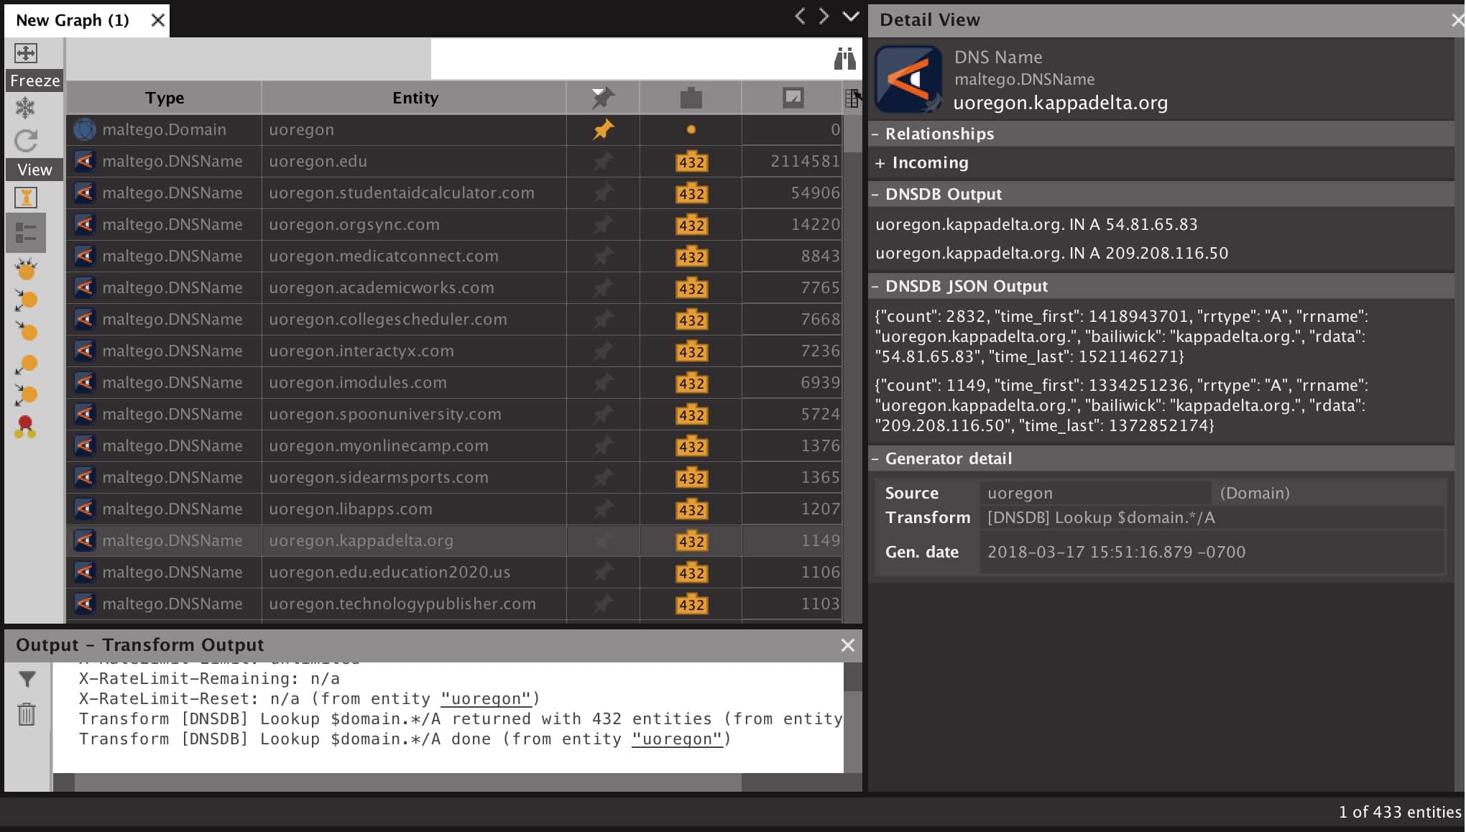
Task: Click the search input field beside binoculars
Action: pyautogui.click(x=629, y=58)
